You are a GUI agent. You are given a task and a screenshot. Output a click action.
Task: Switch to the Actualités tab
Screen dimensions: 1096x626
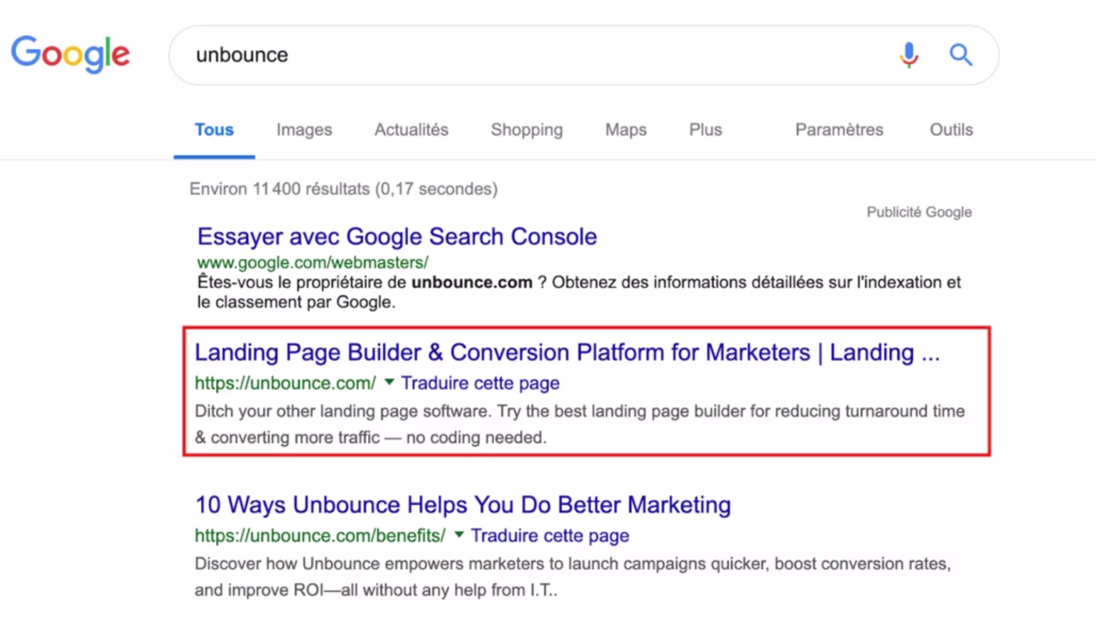click(x=411, y=129)
